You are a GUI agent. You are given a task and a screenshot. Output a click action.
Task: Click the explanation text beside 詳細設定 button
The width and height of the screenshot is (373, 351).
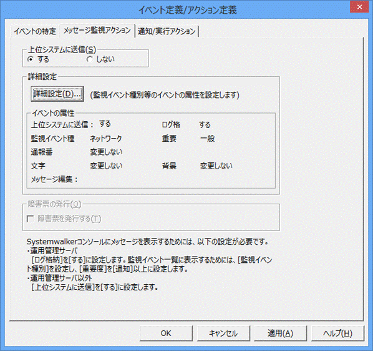click(x=165, y=95)
